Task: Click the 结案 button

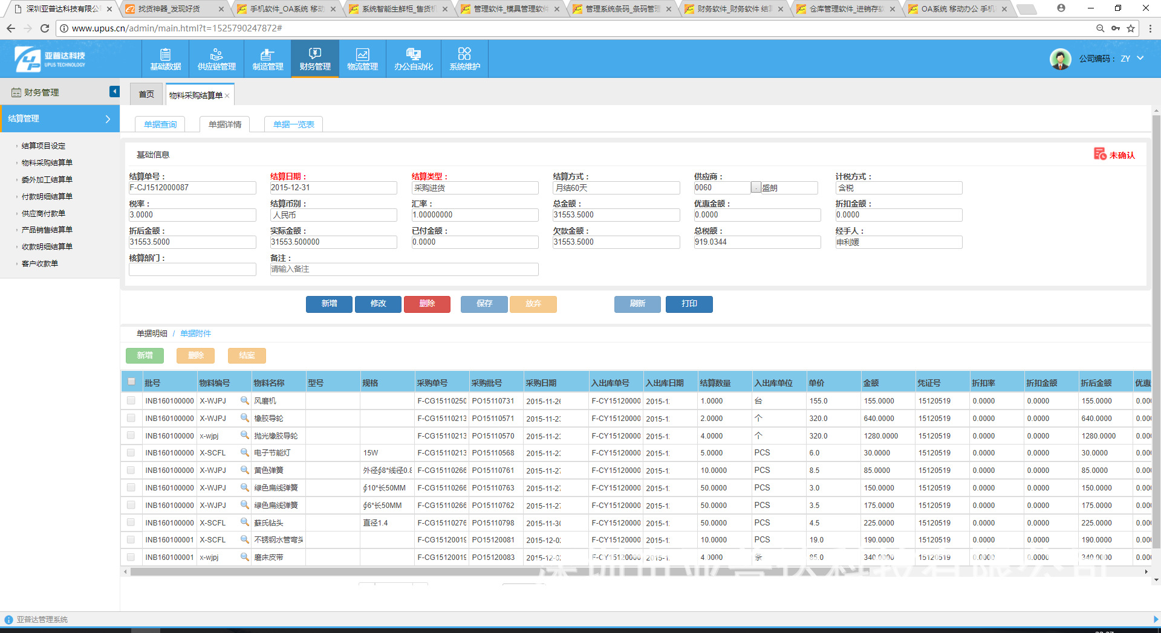Action: click(x=246, y=355)
